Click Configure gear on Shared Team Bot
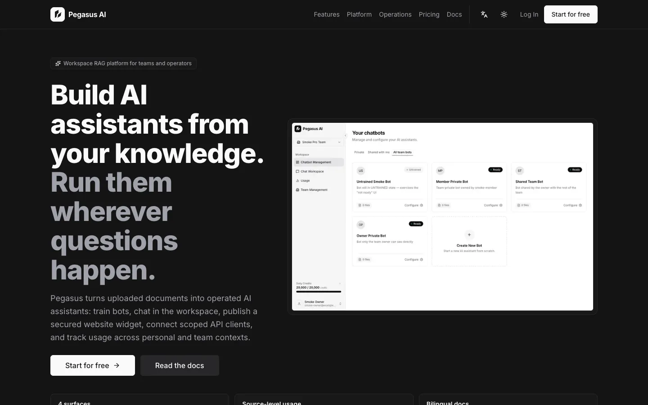Screen dimensions: 648x405 [x=580, y=205]
